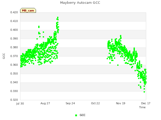The image size is (161, 120).
Task: Click the 0.420 y-axis label
Action: coord(14,12)
